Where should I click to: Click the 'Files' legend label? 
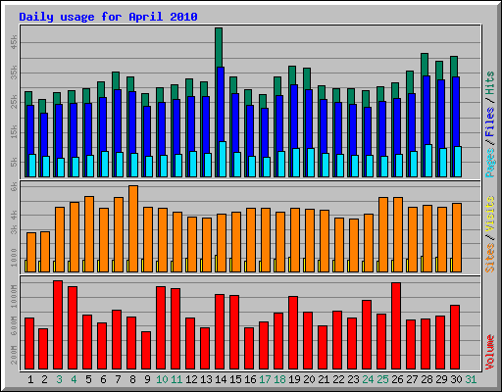(489, 122)
